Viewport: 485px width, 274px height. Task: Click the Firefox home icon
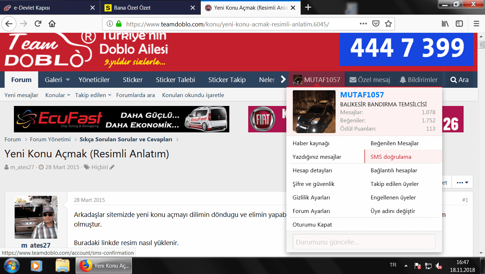click(52, 24)
